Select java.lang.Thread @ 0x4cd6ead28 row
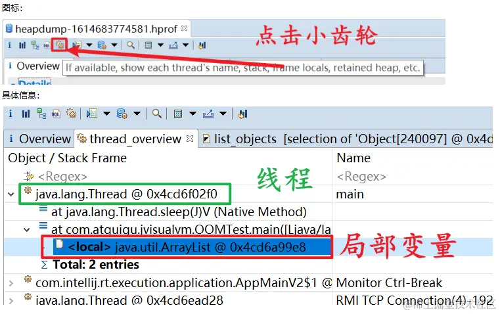 point(129,301)
